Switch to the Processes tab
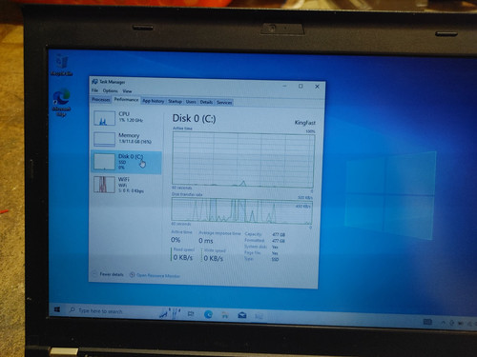The width and height of the screenshot is (477, 357). (101, 100)
